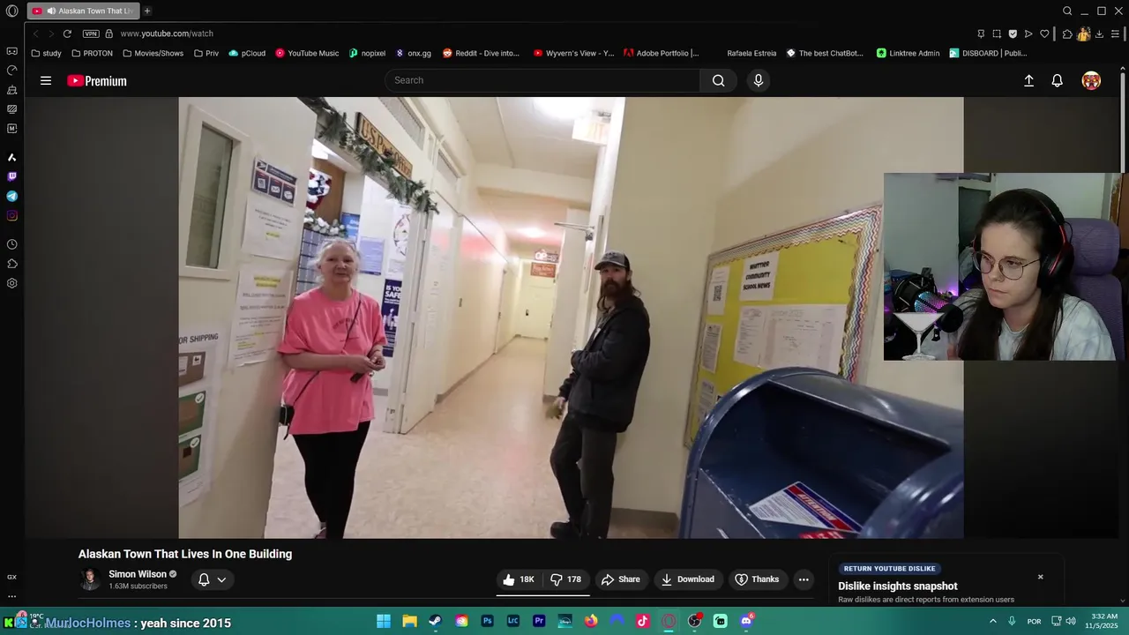Open the Movies/Shows bookmarks folder
1129x635 pixels.
[x=153, y=53]
